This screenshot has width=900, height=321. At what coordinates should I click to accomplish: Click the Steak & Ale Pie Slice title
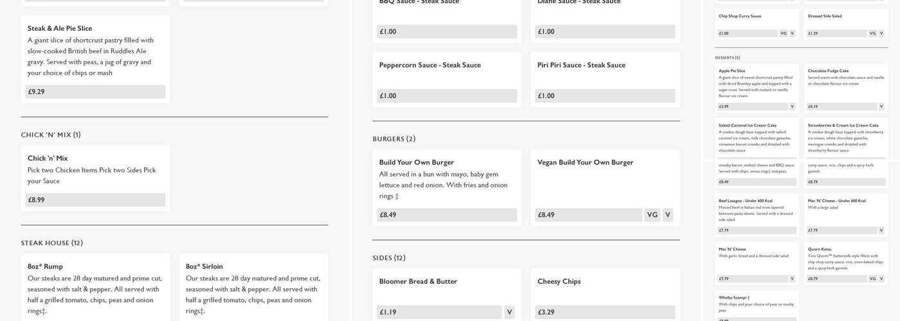60,28
